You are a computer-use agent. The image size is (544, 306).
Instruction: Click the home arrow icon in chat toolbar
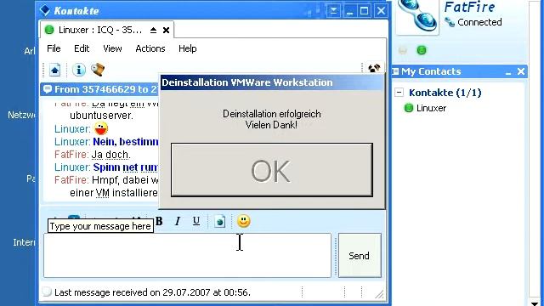pos(54,70)
